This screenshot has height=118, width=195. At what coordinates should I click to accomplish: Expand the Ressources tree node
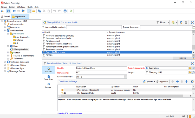(5, 27)
